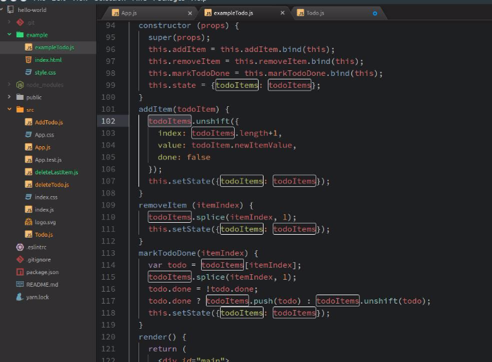Expand the .git folder
This screenshot has height=362, width=492.
(x=9, y=22)
